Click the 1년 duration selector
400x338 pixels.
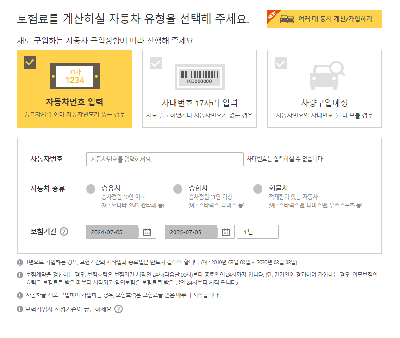pyautogui.click(x=257, y=232)
